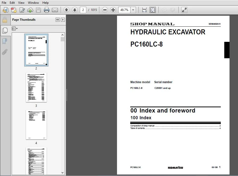Click the fit width scrolling icon

(x=144, y=10)
